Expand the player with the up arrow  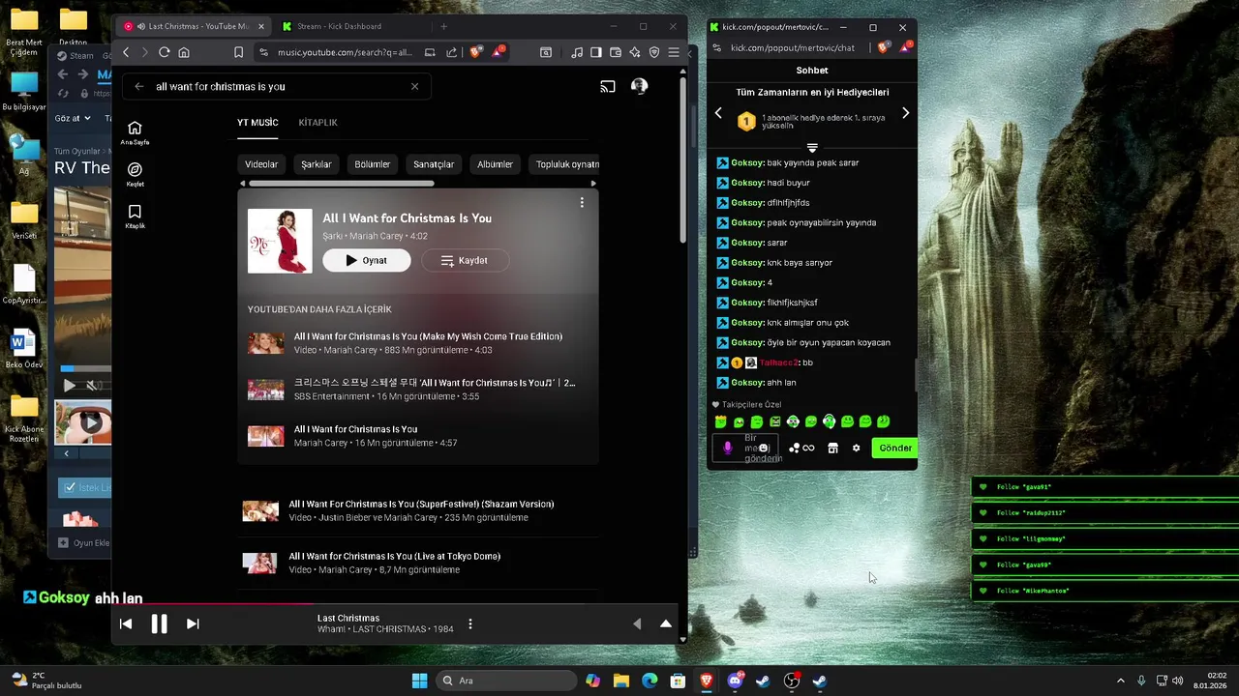666,623
